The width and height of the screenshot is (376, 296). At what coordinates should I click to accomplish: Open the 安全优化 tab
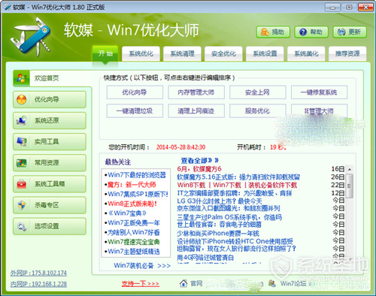[x=223, y=53]
